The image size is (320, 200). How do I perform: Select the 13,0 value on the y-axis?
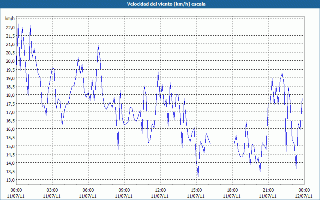(x=10, y=180)
